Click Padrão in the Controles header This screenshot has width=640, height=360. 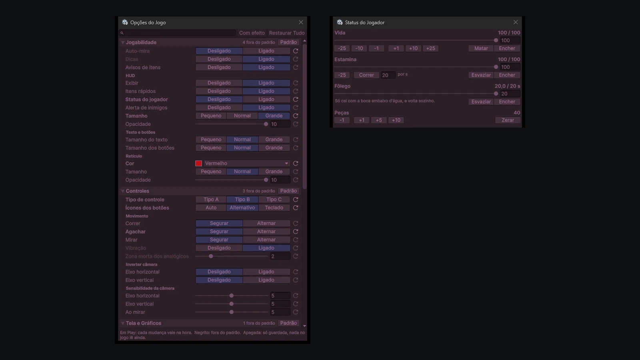point(288,191)
